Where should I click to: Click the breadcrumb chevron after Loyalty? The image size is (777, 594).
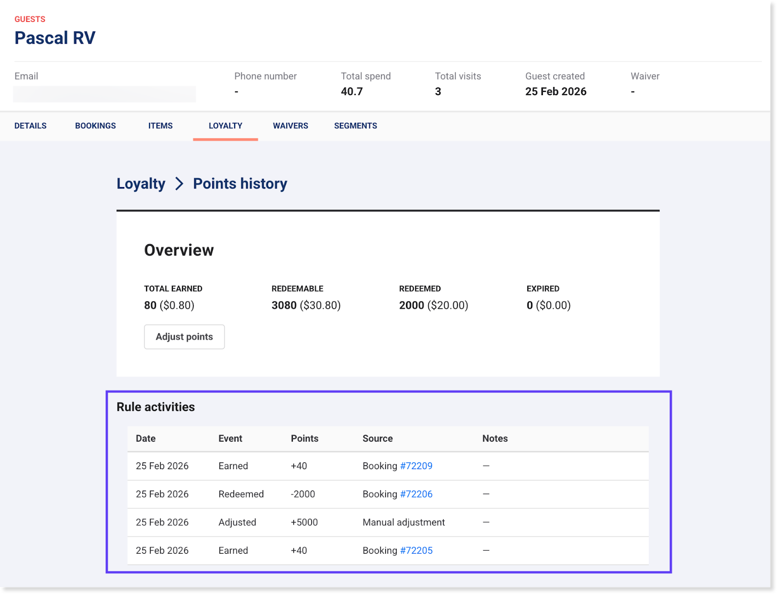[x=179, y=184]
